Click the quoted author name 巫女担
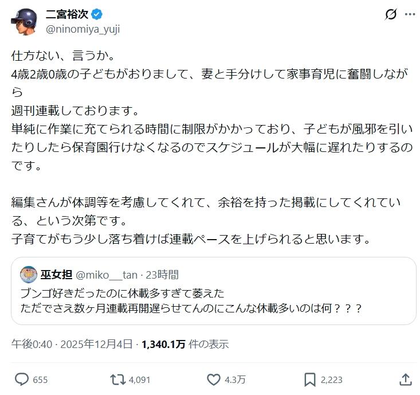The height and width of the screenshot is (395, 420). click(55, 275)
